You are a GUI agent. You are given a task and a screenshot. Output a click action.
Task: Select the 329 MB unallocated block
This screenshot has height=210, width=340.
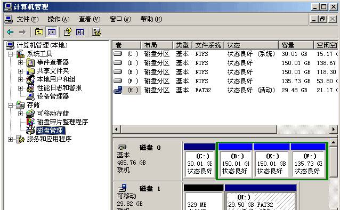point(204,197)
